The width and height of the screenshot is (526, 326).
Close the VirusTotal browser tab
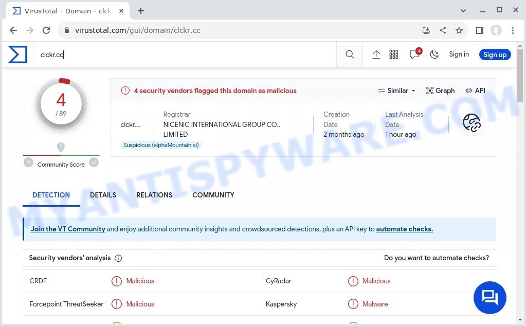click(121, 11)
